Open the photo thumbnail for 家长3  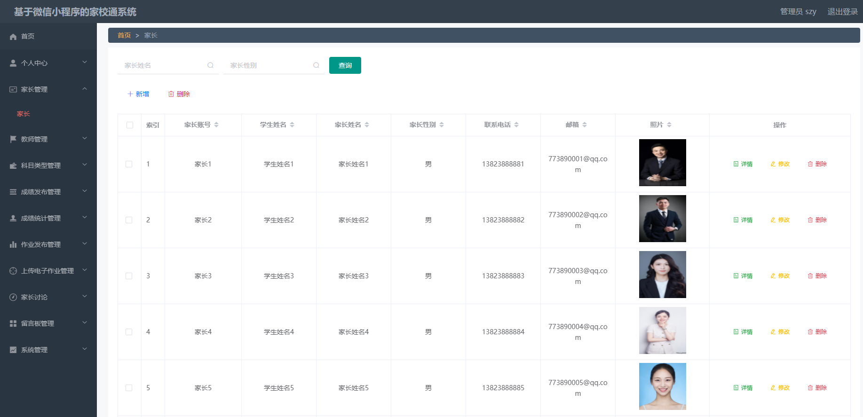tap(663, 275)
